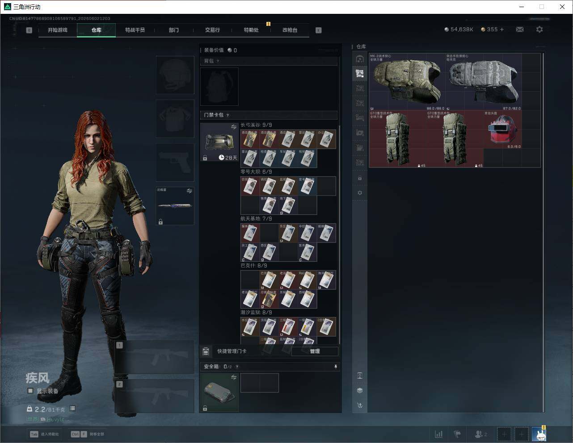Select the secure container case item
The width and height of the screenshot is (573, 443).
(x=219, y=393)
